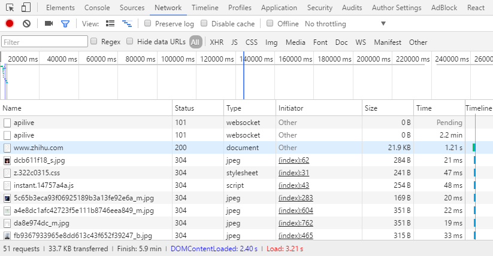Click the Filter text input field
The height and width of the screenshot is (256, 493).
[x=44, y=42]
